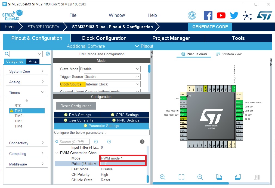Go to next parameter search result

coord(109,142)
